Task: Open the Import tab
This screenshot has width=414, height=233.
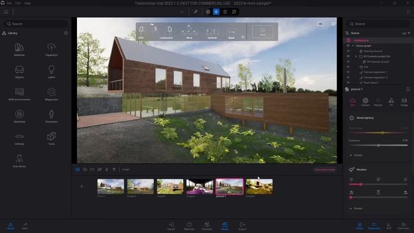Action: pos(171,226)
